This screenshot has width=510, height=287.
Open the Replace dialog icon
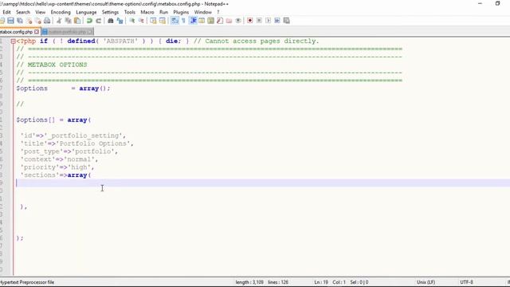[120, 21]
